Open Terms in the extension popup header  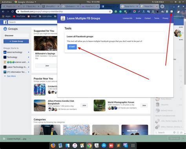(157, 18)
